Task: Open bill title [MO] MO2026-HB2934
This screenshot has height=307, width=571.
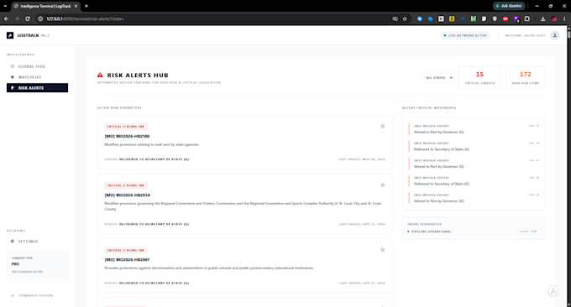Action: coord(127,195)
